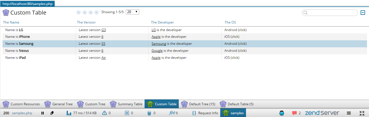Open the warnings panel showing 0 events
Screen dimensions: 369x117
[106, 113]
